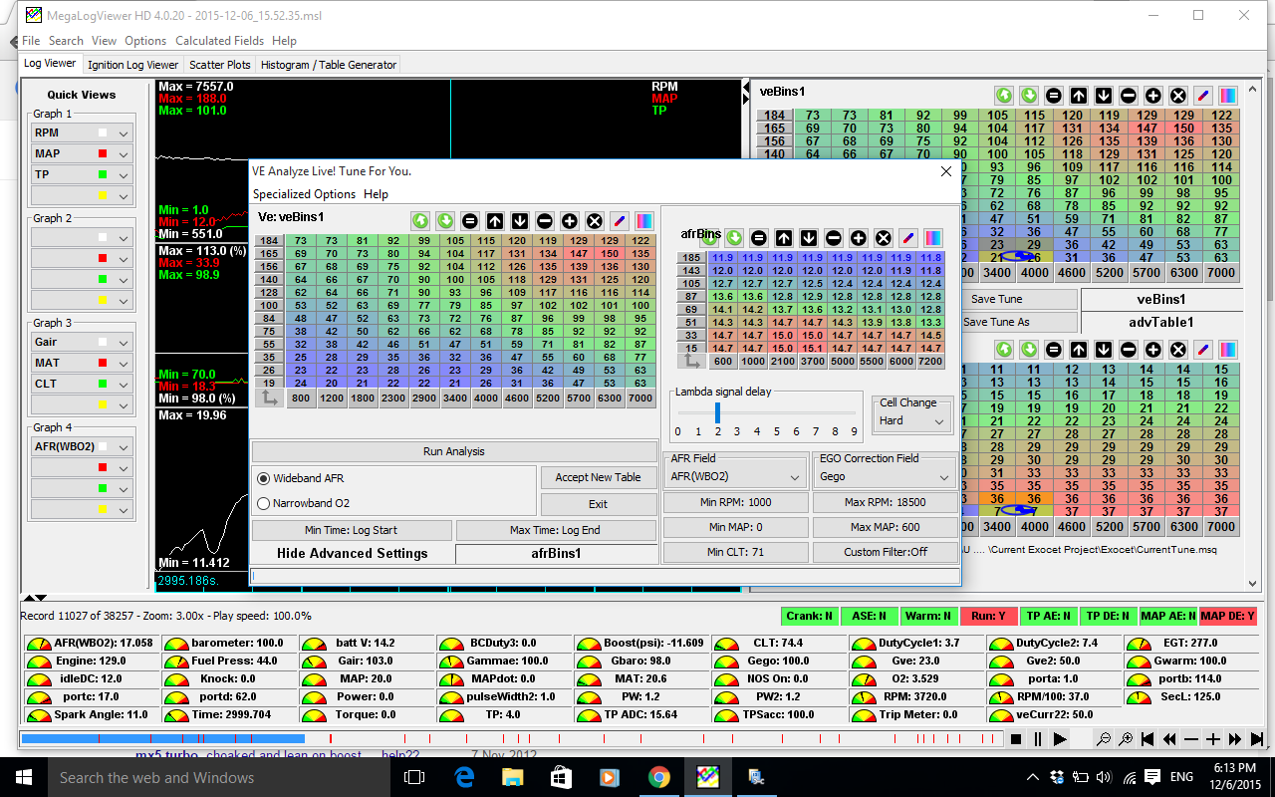Open the AFR Field dropdown
This screenshot has width=1275, height=797.
(735, 477)
